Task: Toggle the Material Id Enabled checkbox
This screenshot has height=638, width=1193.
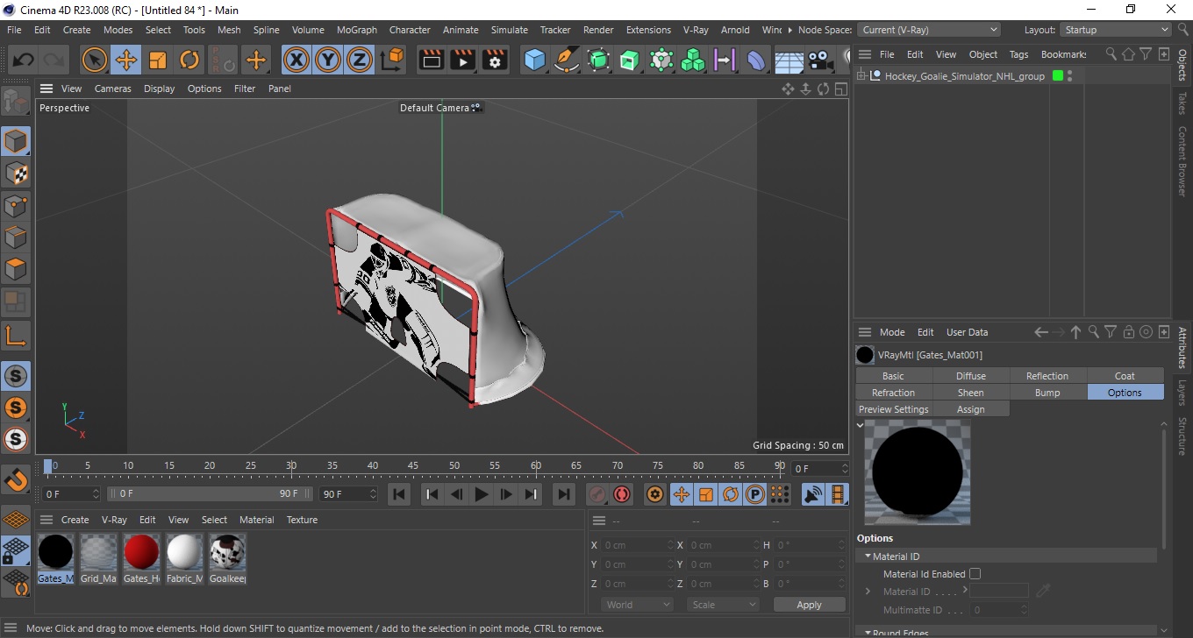Action: [975, 574]
